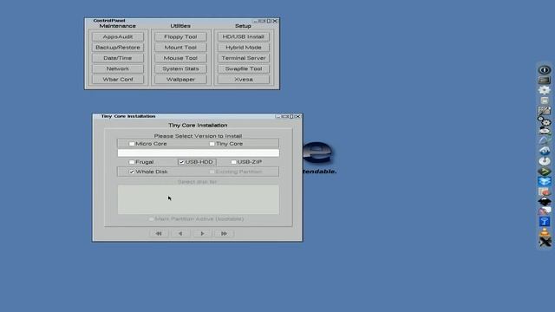Select the Frugal install option
This screenshot has height=312, width=555.
click(132, 162)
